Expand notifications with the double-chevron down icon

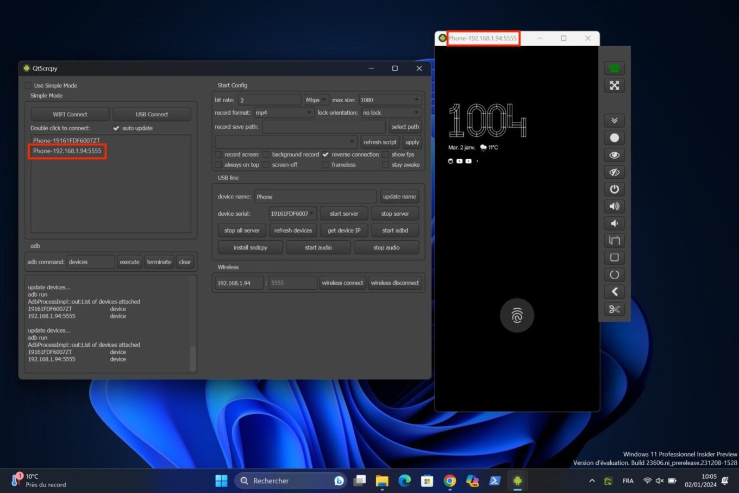click(614, 121)
